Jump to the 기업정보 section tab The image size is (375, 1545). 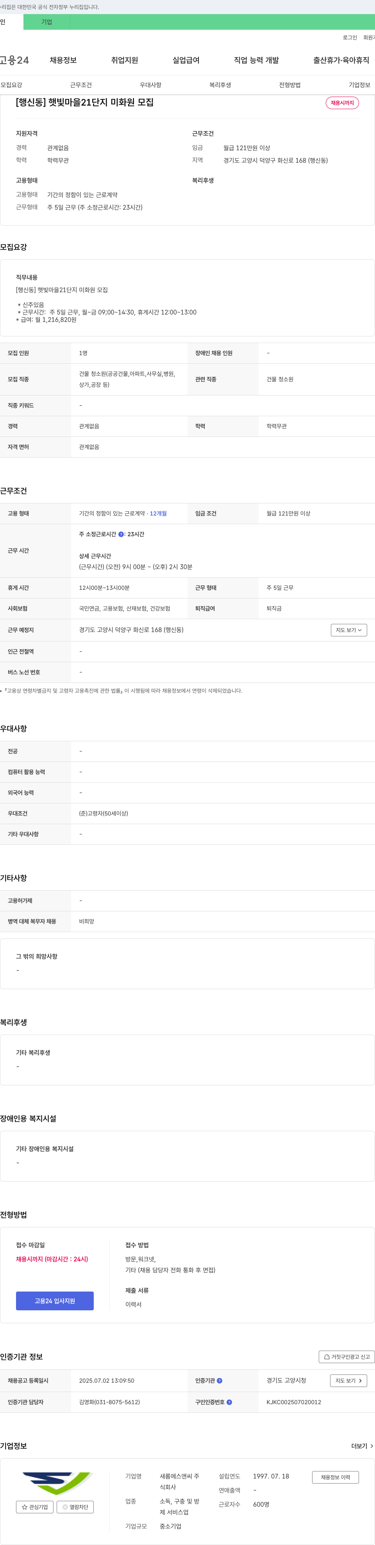[x=359, y=85]
